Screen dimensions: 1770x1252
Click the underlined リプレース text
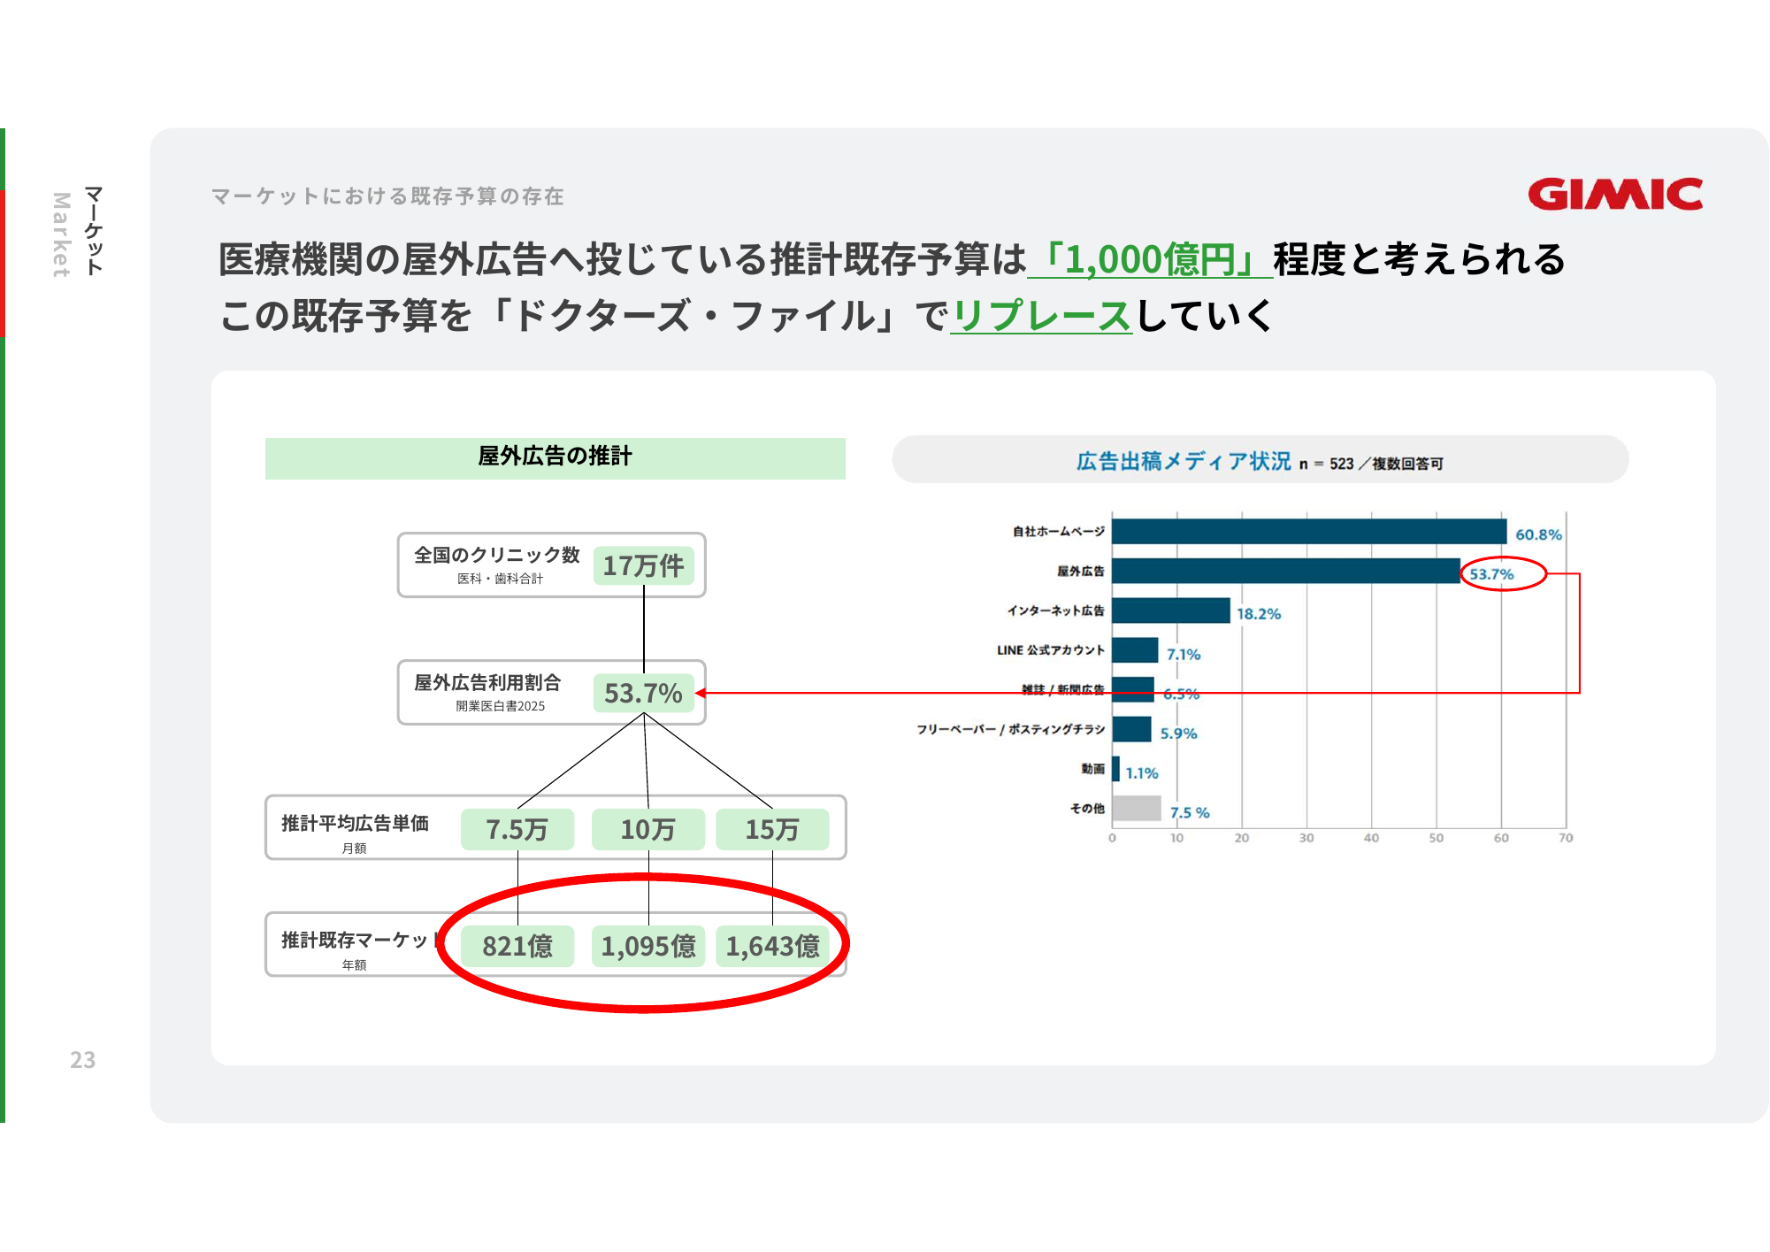(1040, 316)
